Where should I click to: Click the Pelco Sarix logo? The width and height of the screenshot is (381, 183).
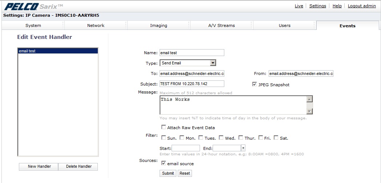(x=33, y=6)
